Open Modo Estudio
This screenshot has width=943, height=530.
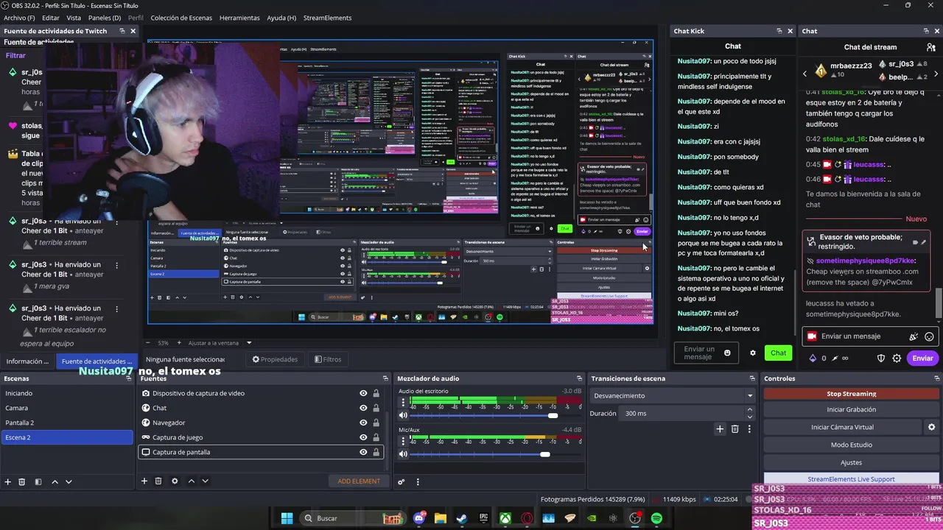(851, 445)
